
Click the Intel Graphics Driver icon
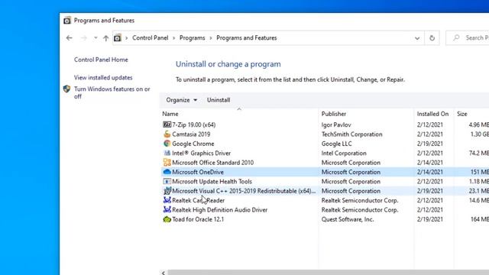[x=167, y=153]
